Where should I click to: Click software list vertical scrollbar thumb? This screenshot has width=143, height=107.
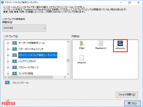click(68, 61)
